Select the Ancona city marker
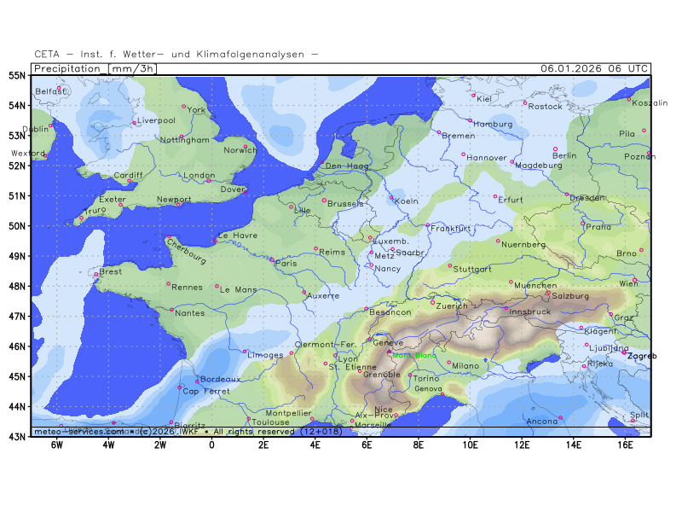 (x=560, y=417)
